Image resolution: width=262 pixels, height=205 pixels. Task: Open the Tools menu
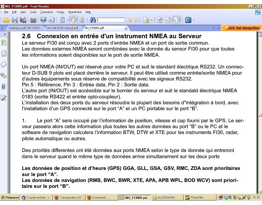pos(33,12)
